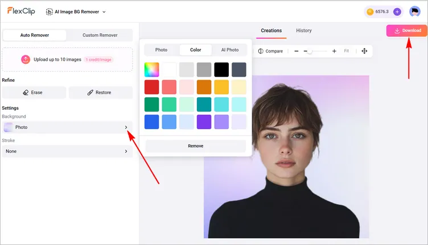Toggle Compare before and after view
428x245 pixels.
(270, 51)
